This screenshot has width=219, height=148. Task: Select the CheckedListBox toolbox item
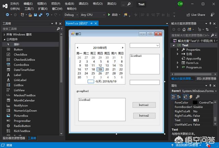[24, 59]
